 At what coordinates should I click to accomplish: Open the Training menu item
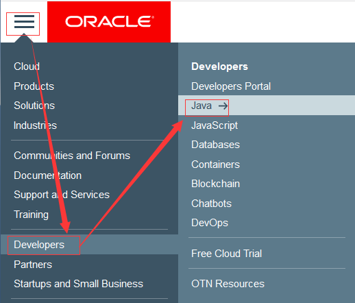click(32, 215)
